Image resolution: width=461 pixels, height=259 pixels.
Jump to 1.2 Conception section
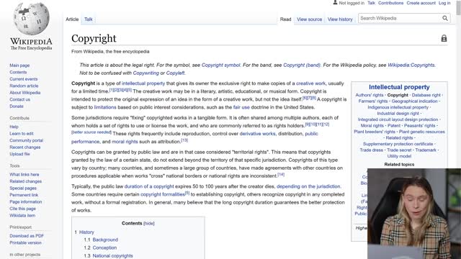(104, 247)
